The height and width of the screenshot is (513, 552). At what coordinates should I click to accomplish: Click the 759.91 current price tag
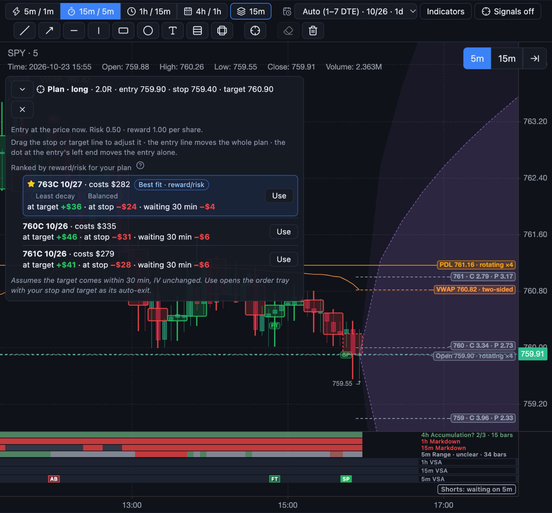[x=532, y=354]
